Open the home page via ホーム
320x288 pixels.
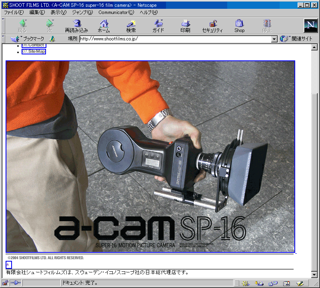tap(104, 26)
